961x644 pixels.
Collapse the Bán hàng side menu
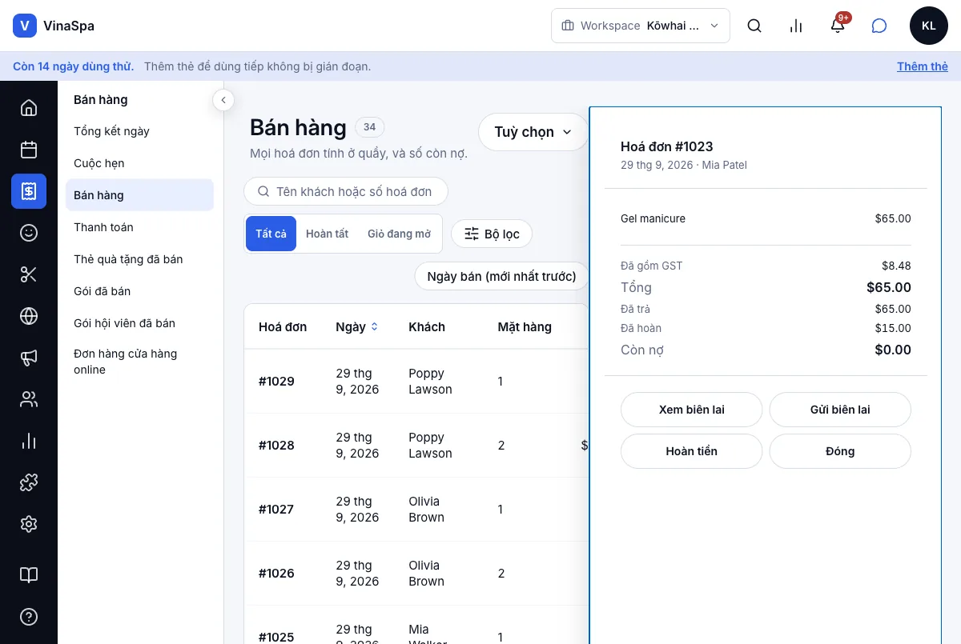[x=223, y=100]
